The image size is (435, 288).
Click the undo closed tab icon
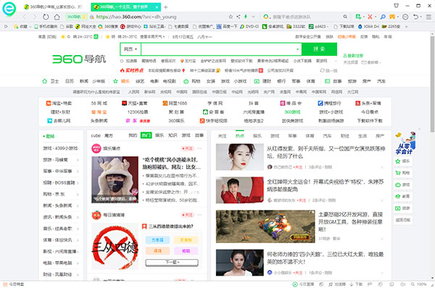[415, 17]
